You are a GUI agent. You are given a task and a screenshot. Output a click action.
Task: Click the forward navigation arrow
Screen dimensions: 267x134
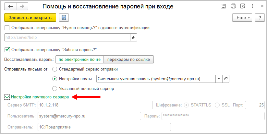point(22,6)
